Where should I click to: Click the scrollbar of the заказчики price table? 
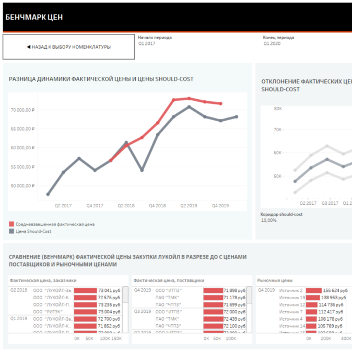coord(125,295)
